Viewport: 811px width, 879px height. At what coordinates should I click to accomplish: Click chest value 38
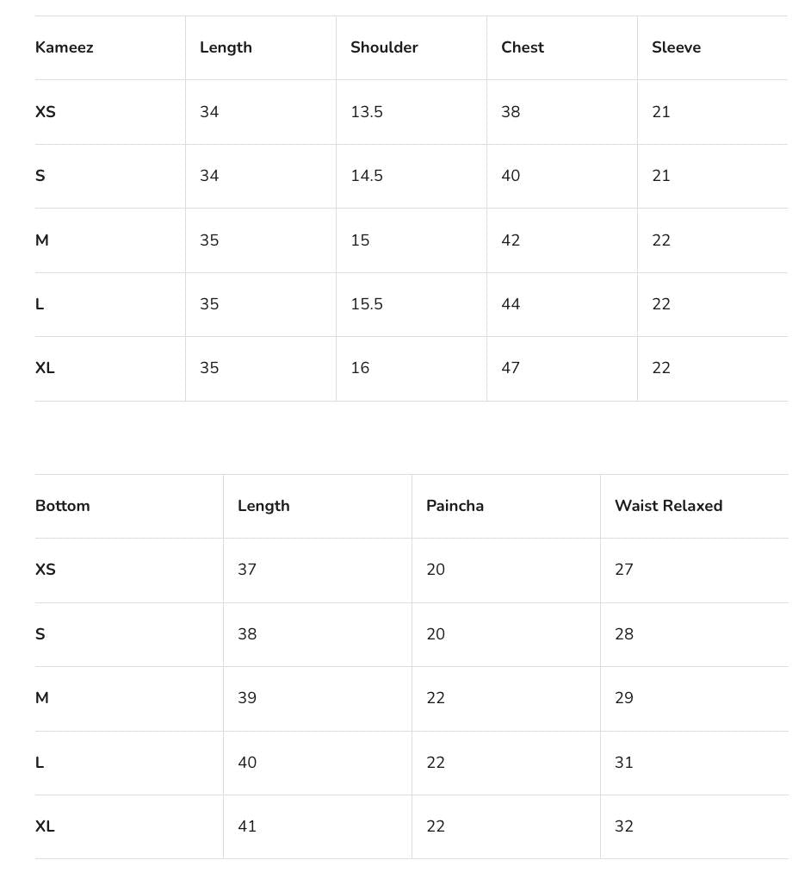511,112
